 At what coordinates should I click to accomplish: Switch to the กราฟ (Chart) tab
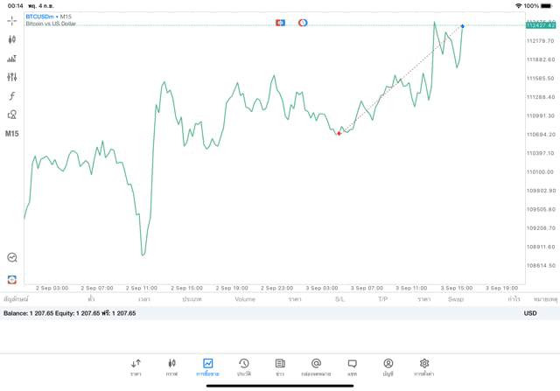(x=171, y=367)
